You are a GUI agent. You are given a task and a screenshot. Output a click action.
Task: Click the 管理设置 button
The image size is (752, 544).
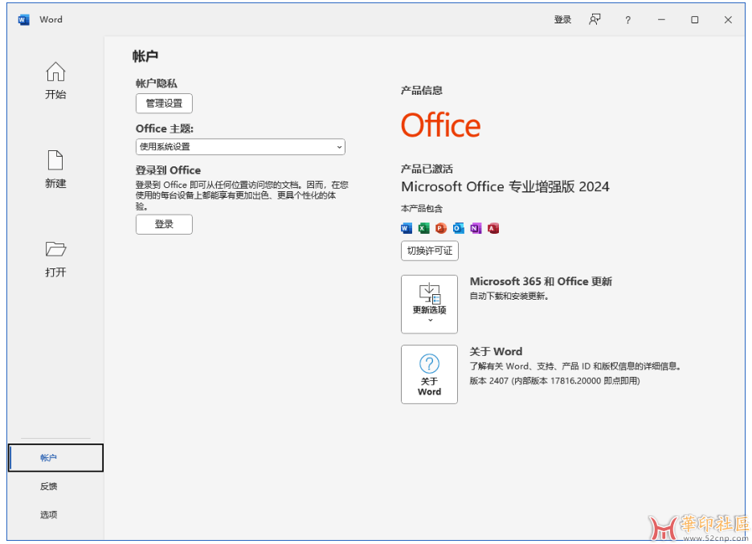coord(164,103)
